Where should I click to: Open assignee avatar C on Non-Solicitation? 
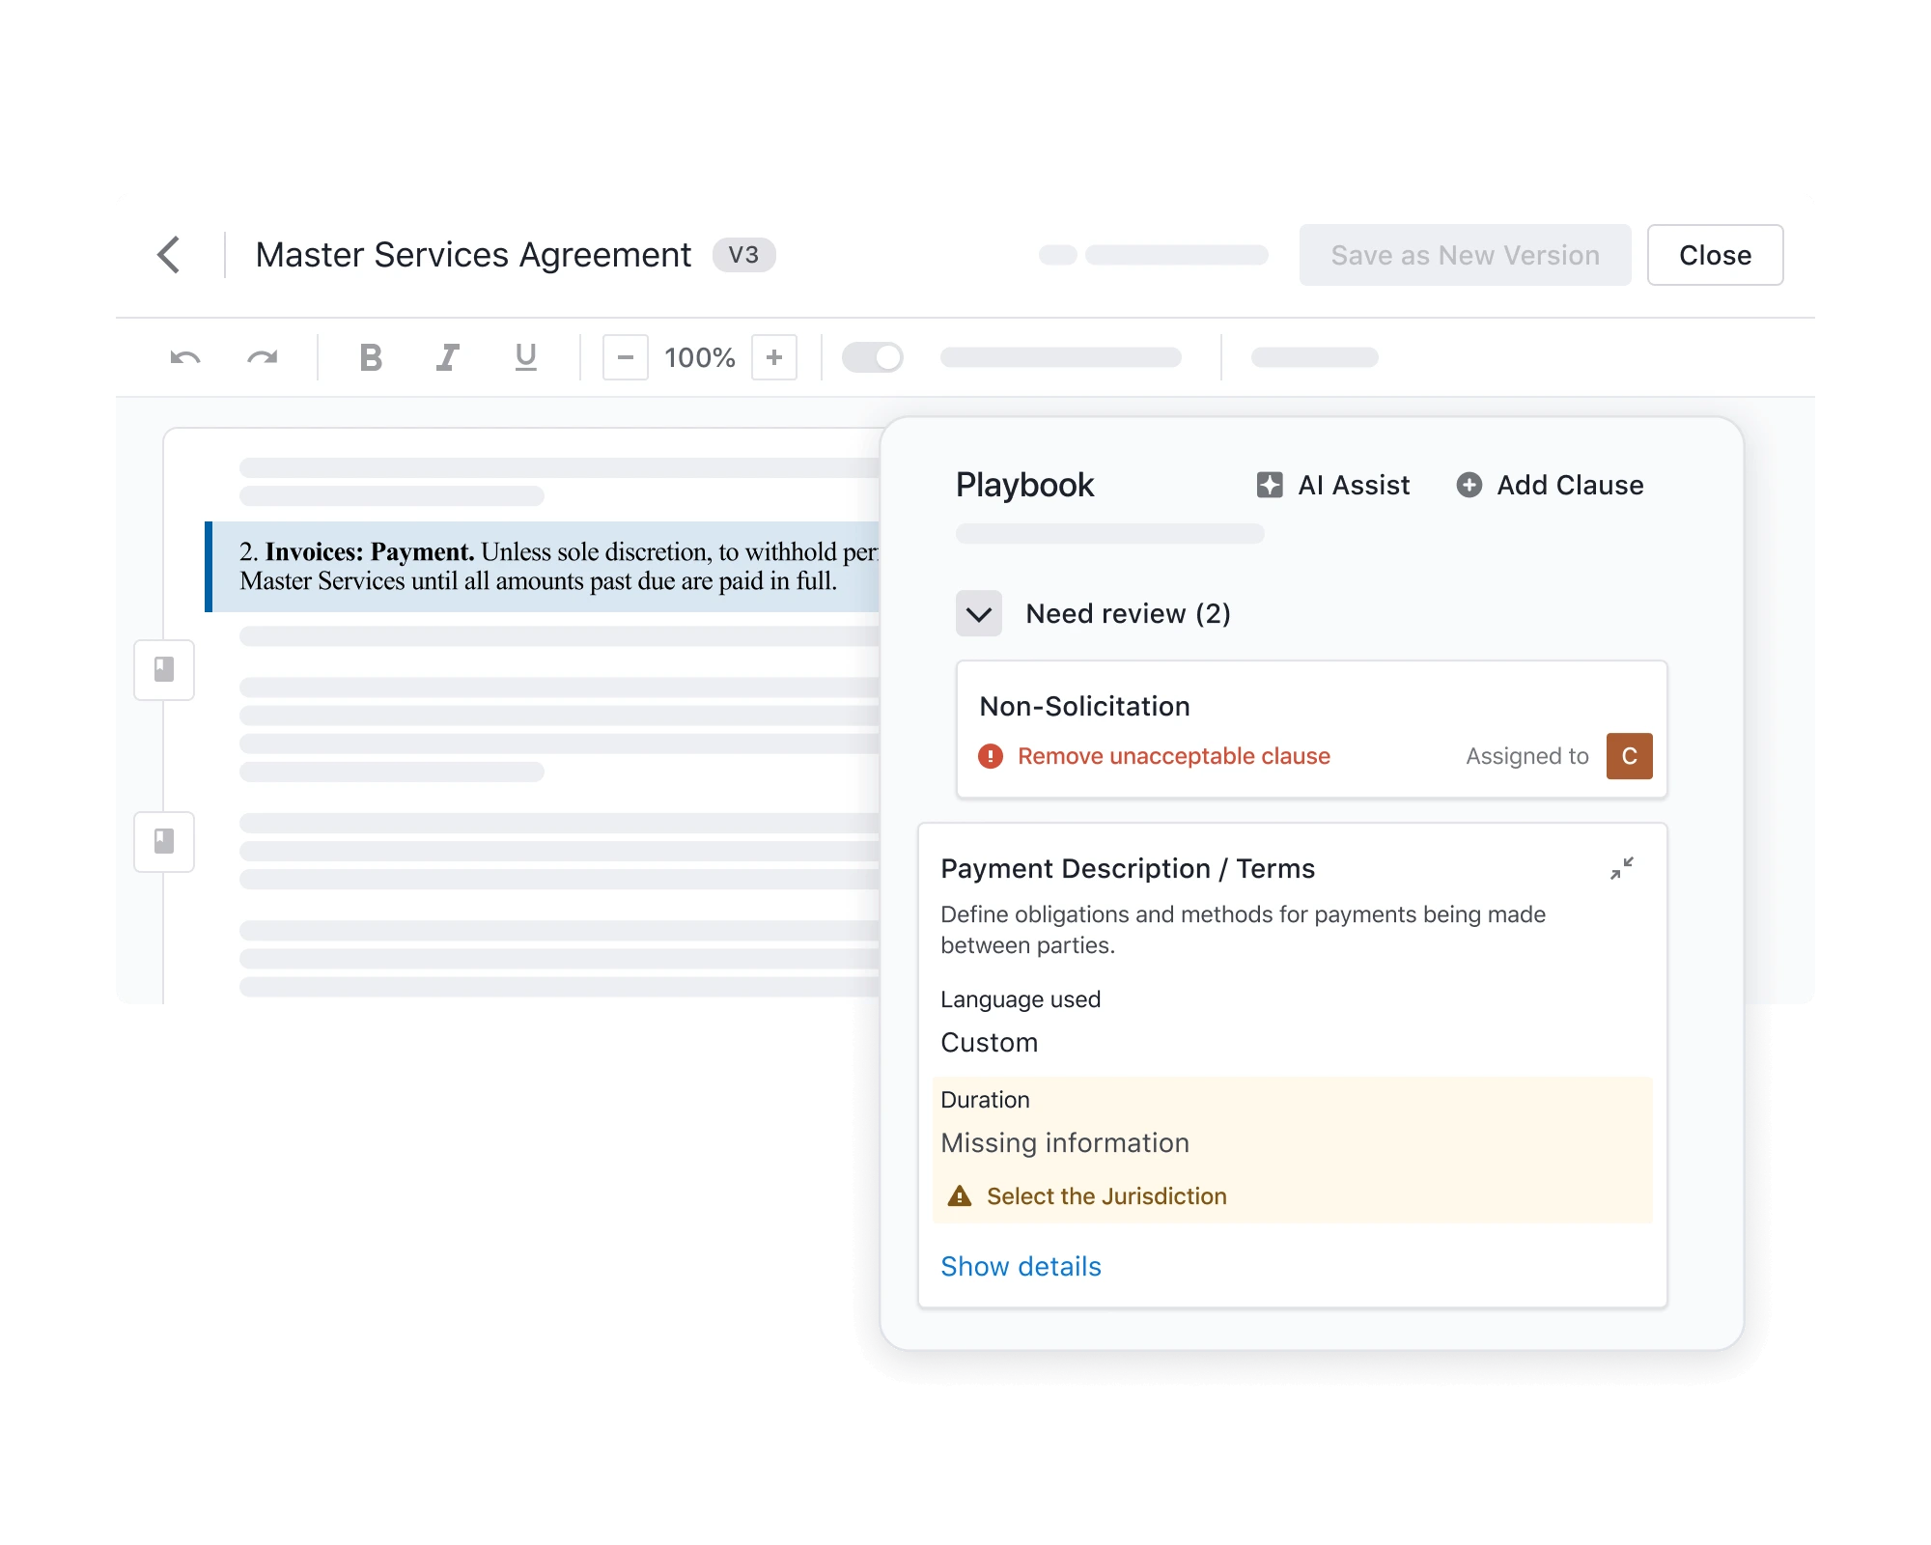click(x=1629, y=756)
